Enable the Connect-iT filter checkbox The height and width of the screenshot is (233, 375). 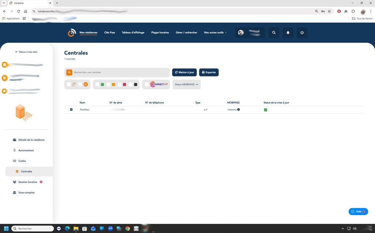[x=146, y=84]
